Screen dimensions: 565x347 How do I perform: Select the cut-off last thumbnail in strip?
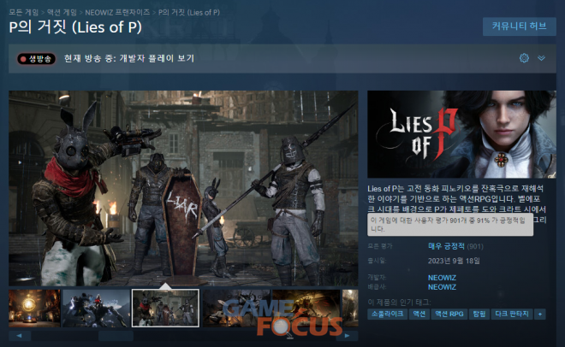[x=350, y=309]
